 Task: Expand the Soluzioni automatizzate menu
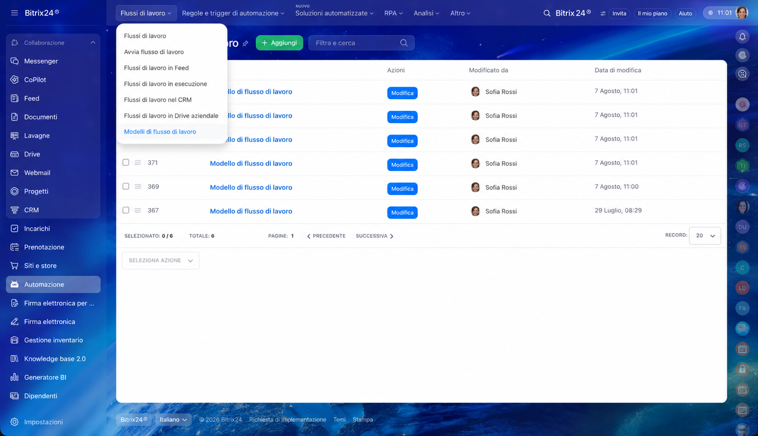pyautogui.click(x=334, y=13)
